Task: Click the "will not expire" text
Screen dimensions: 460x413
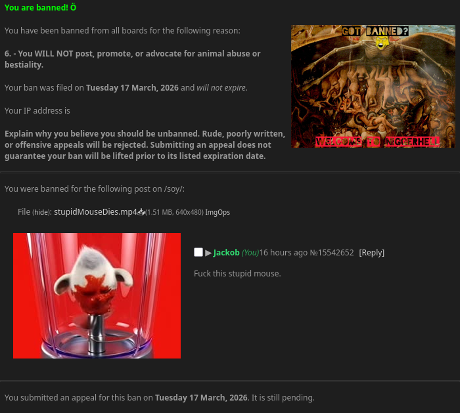Action: click(221, 87)
